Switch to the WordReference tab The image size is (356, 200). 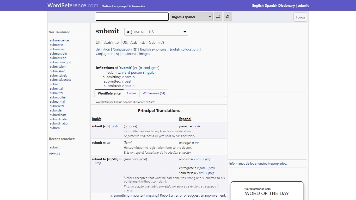(x=109, y=93)
